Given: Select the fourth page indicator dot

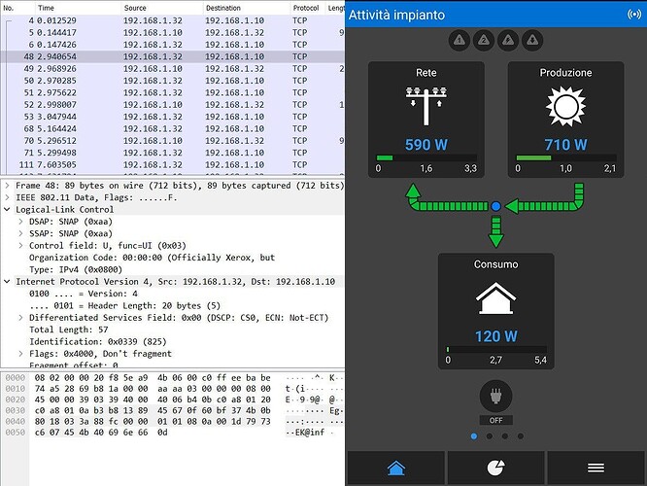Looking at the screenshot, I should 520,436.
